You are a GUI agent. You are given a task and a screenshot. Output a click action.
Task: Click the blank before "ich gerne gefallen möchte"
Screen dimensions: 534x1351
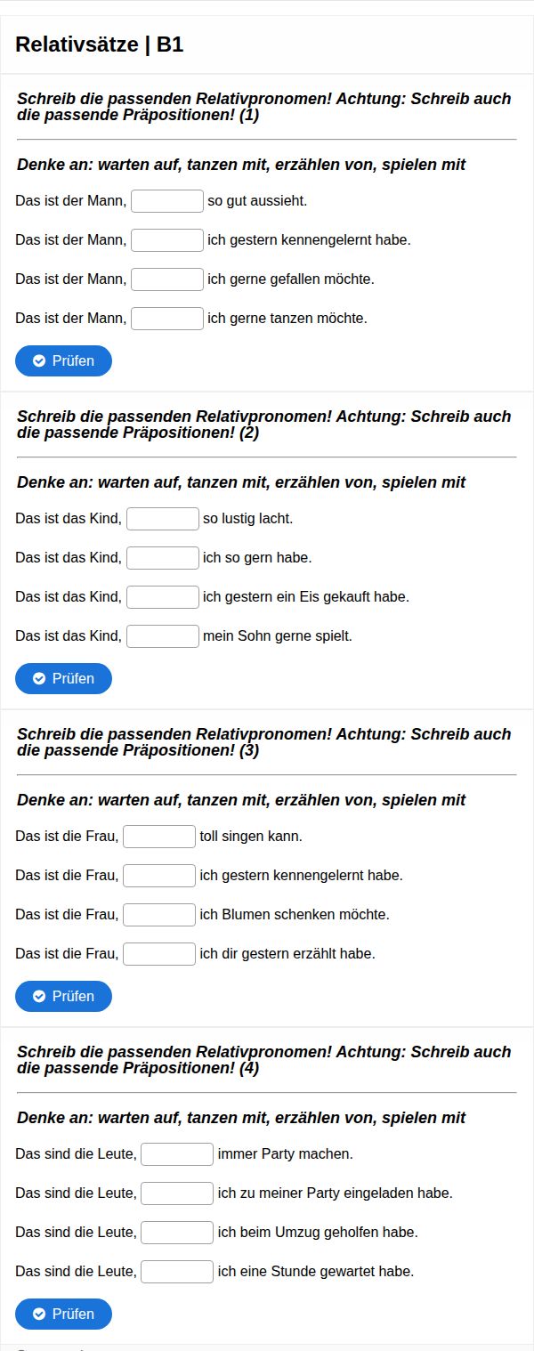tap(167, 279)
